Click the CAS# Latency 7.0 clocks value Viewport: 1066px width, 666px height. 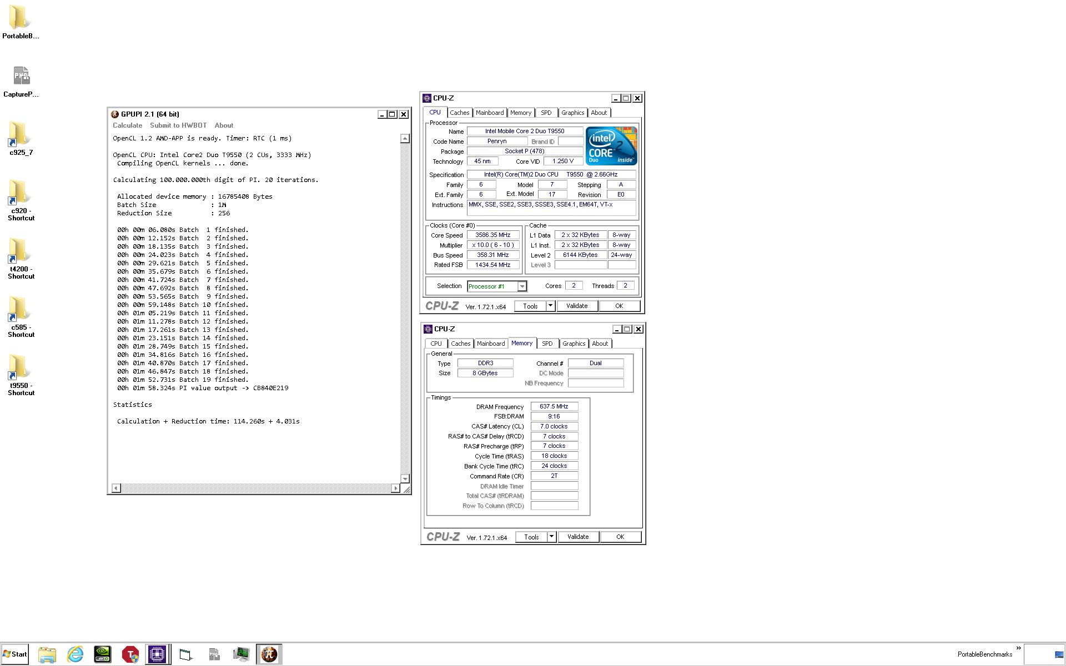[554, 427]
